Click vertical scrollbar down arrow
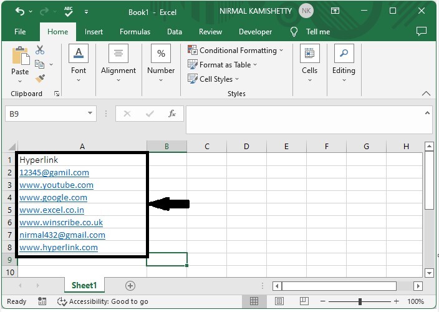 pos(429,273)
